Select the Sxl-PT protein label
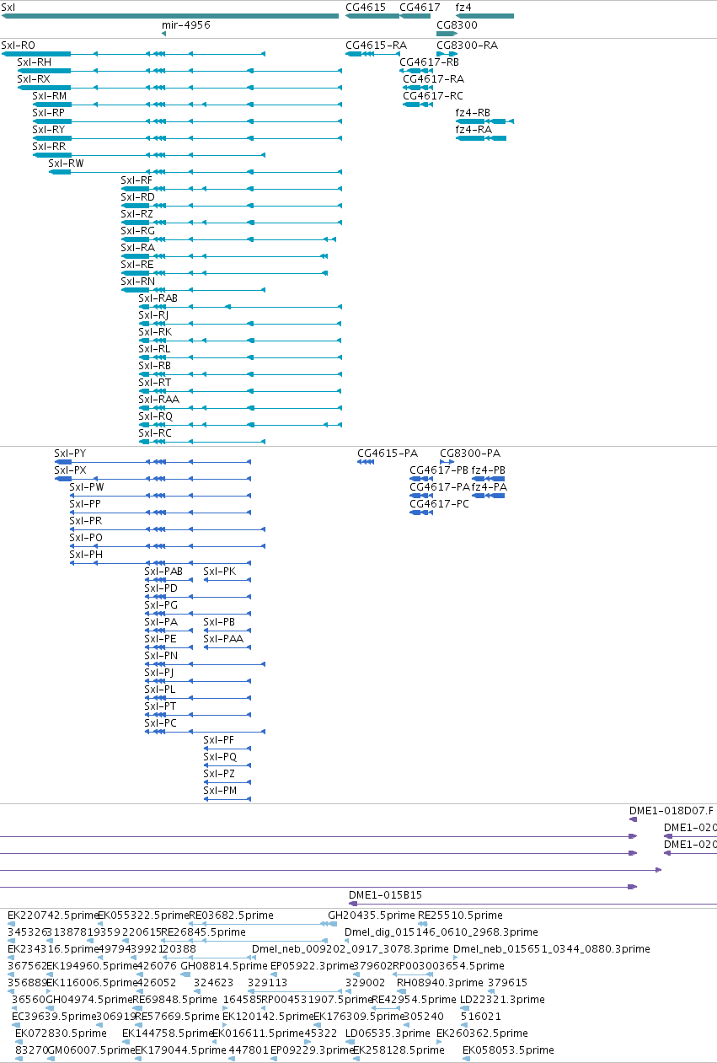Viewport: 717px width, 1063px height. tap(160, 706)
